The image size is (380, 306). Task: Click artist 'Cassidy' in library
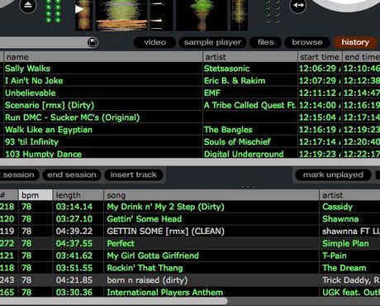(x=338, y=207)
